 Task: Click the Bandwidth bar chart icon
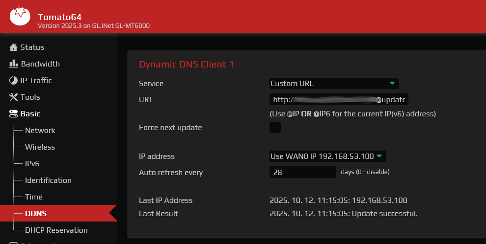point(13,64)
